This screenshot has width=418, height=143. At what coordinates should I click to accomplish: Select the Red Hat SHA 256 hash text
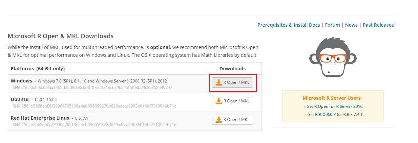pyautogui.click(x=95, y=125)
